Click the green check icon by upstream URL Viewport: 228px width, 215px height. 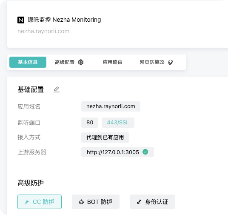click(145, 152)
